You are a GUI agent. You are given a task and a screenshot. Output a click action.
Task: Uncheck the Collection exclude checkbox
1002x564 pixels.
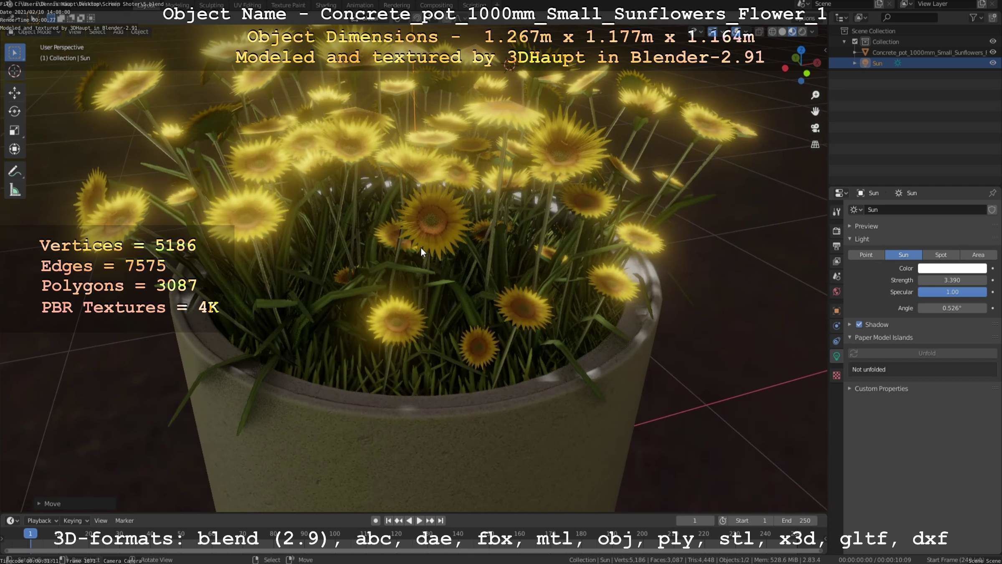(x=855, y=41)
